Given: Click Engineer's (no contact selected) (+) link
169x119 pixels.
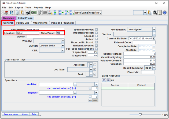Looking at the screenshot, I should tap(62, 97).
